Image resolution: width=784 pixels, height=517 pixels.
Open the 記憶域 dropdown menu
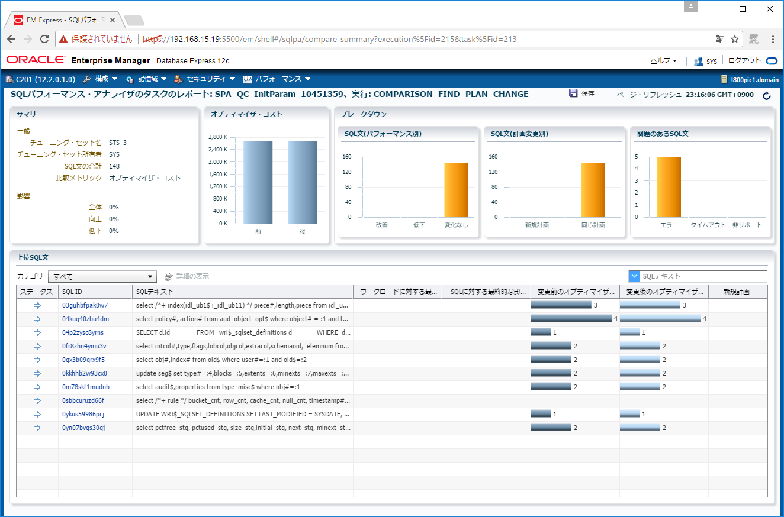pos(146,79)
